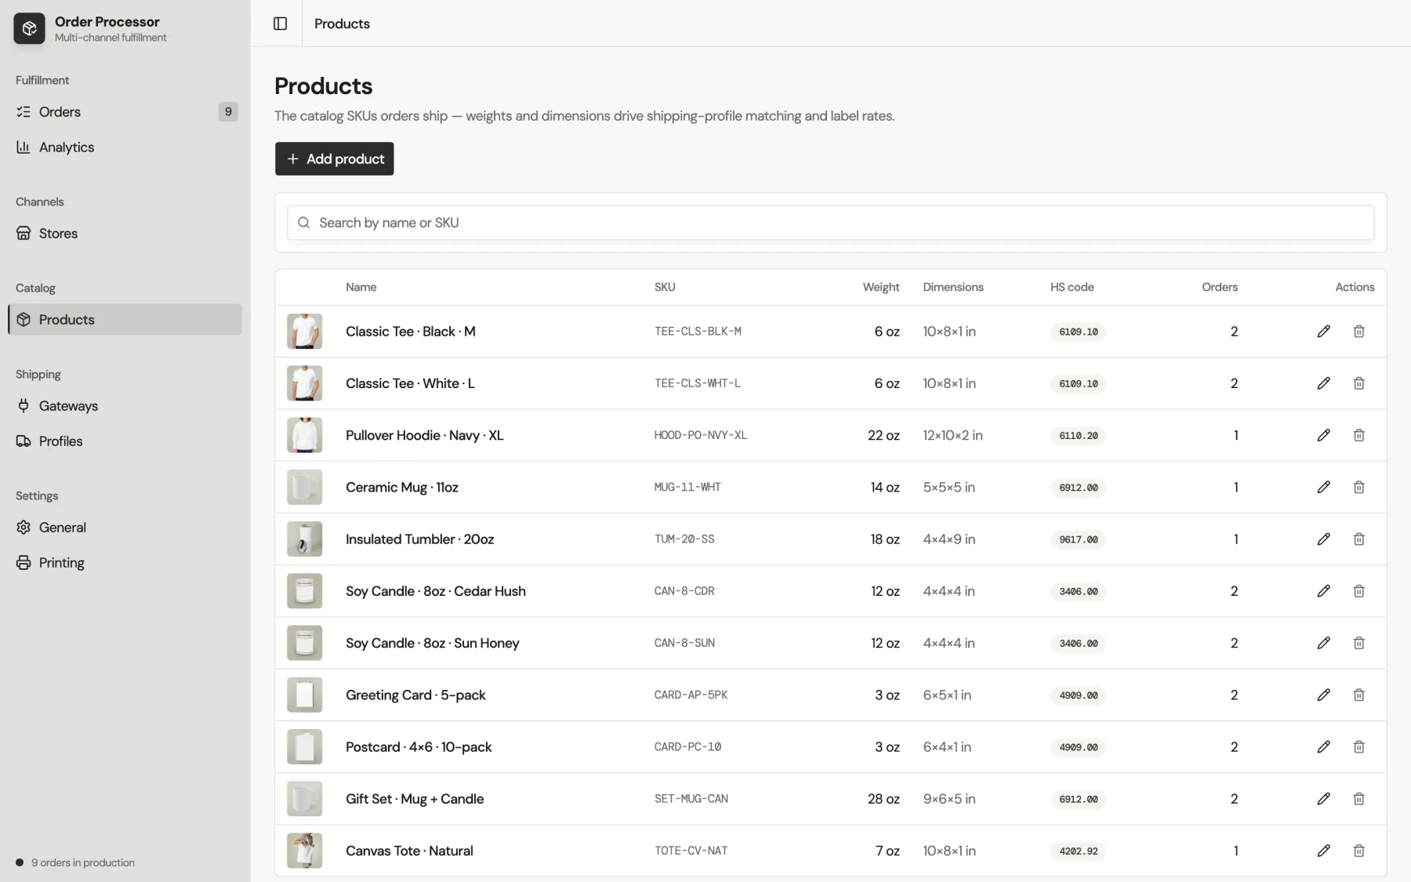Image resolution: width=1411 pixels, height=882 pixels.
Task: Edit Gift Set Mug + Candle product
Action: point(1323,799)
